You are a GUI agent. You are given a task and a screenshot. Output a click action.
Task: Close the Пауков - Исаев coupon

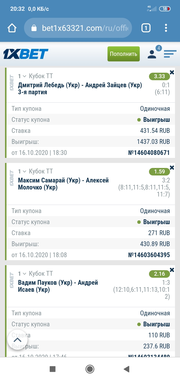tap(172, 270)
